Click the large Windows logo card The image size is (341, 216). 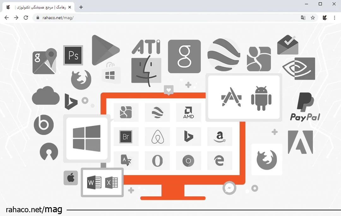tap(87, 139)
